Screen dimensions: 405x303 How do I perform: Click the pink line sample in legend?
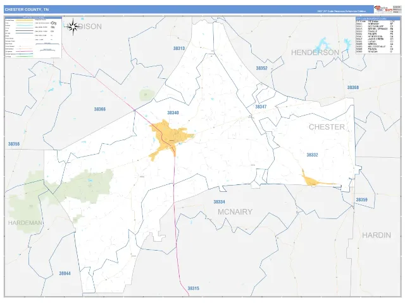click(25, 51)
